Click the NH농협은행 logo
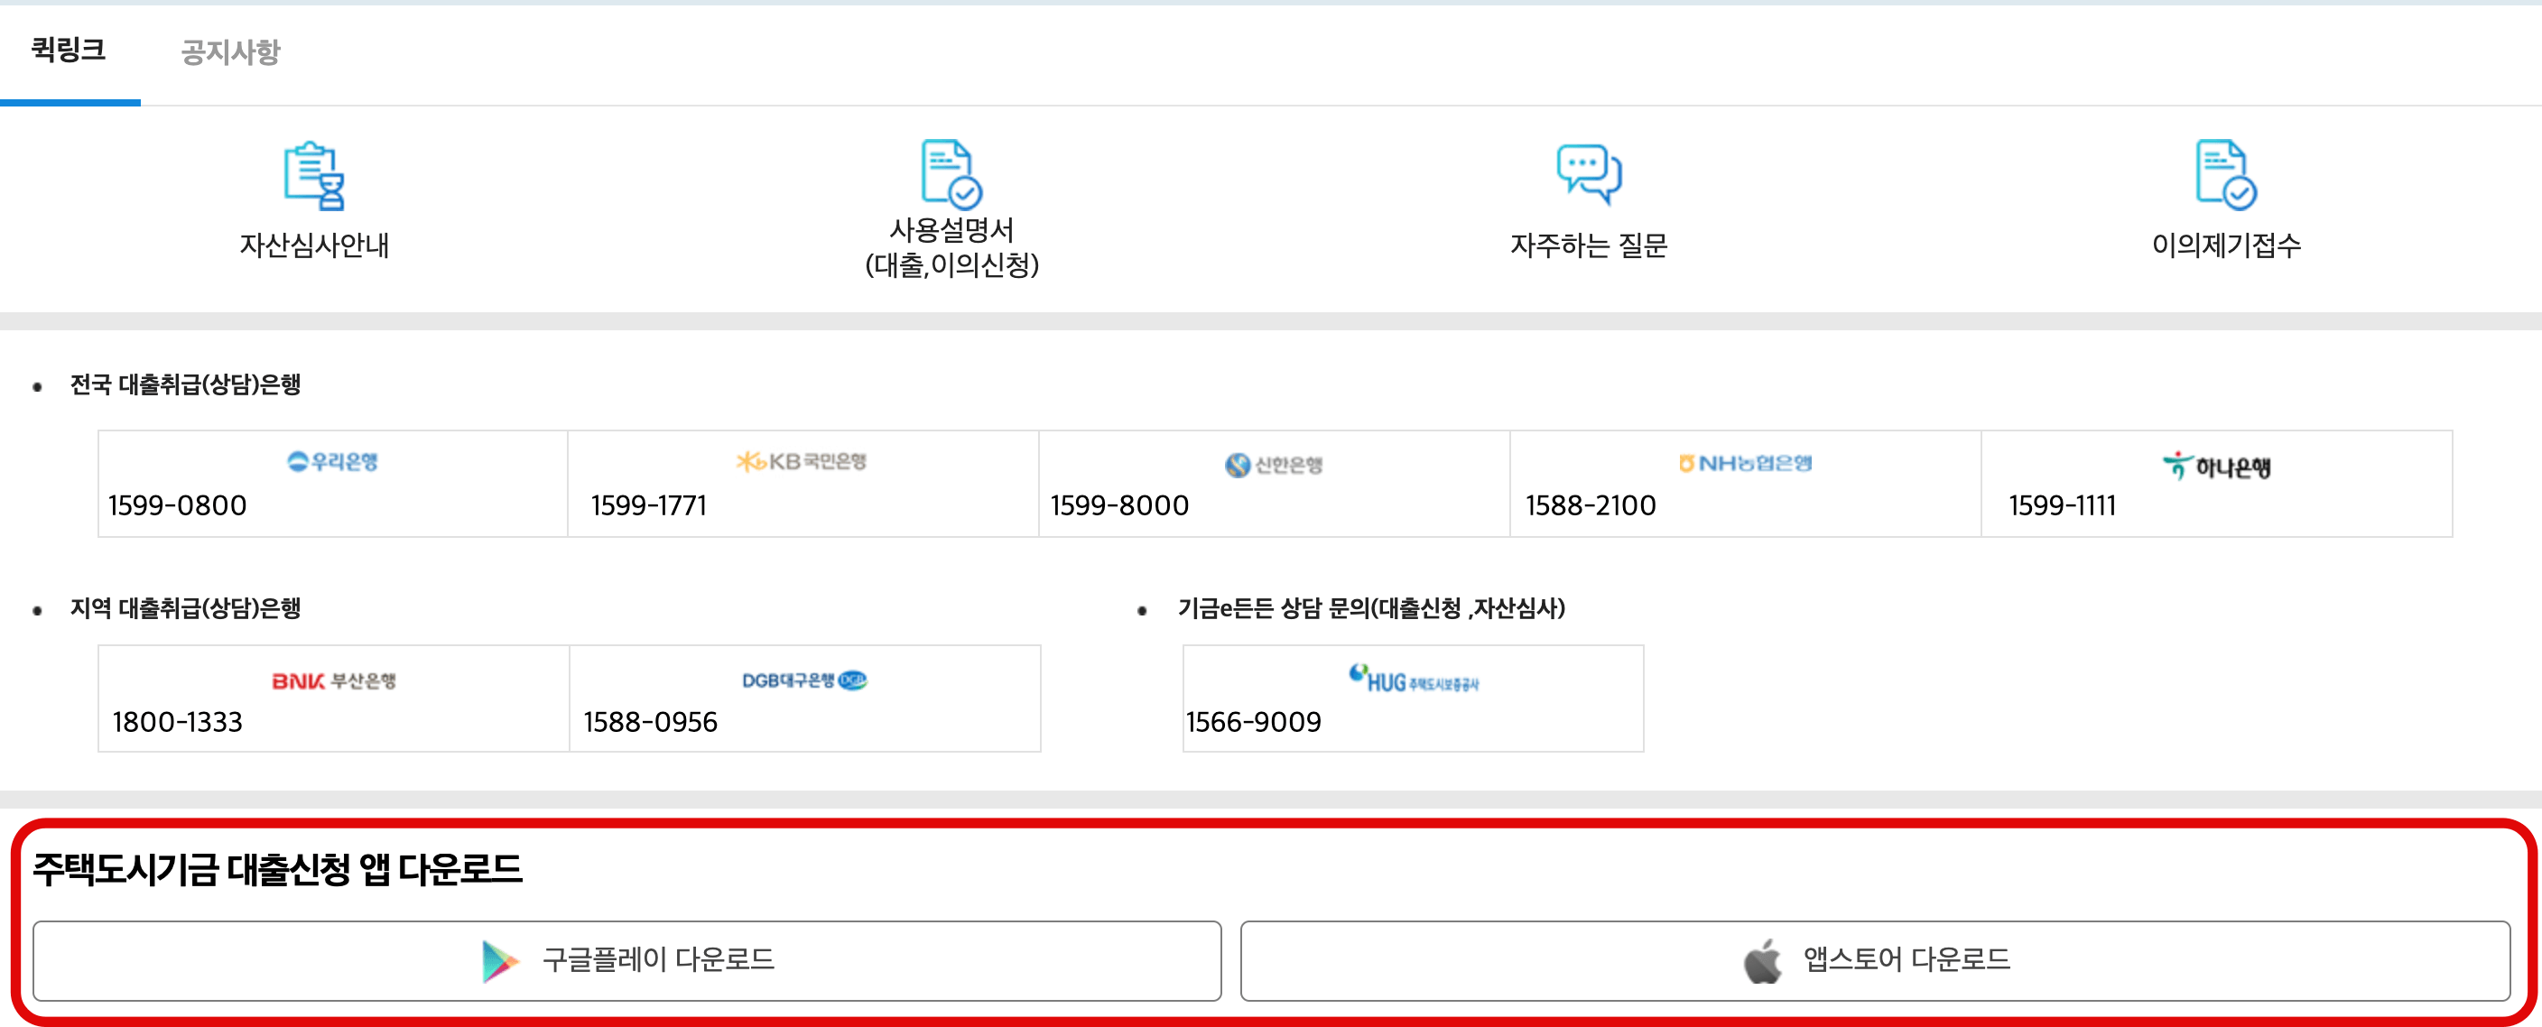Viewport: 2542px width, 1027px height. coord(1745,463)
